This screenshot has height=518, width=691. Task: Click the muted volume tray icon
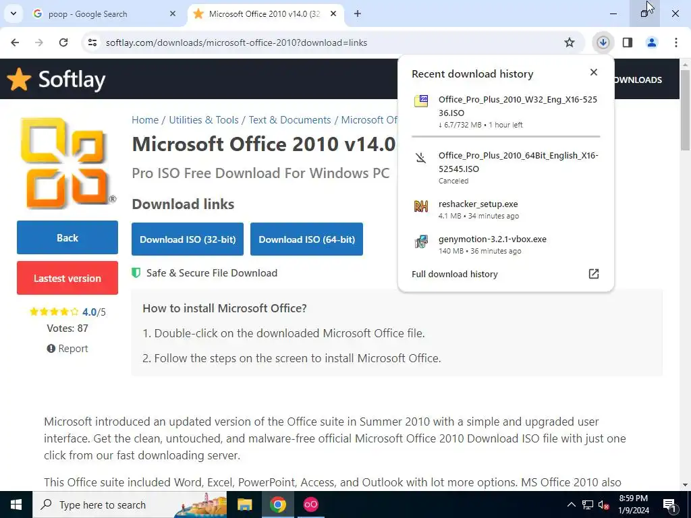point(604,505)
